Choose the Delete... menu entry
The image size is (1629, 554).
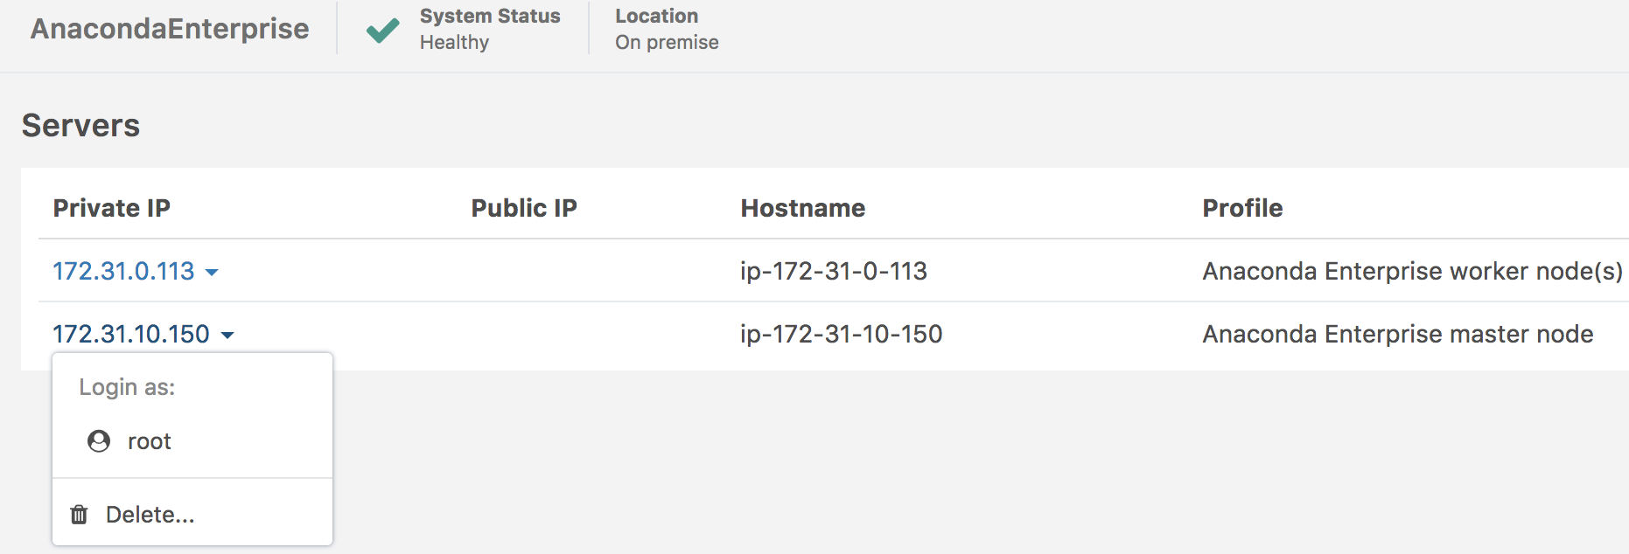150,515
